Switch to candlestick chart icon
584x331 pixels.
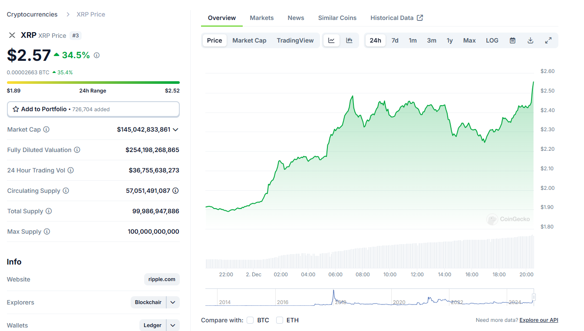349,40
